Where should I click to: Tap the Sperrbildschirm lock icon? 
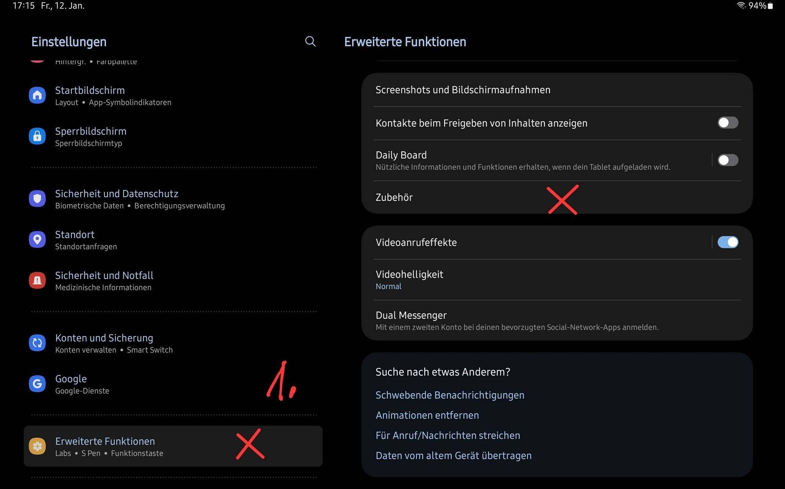[x=37, y=136]
